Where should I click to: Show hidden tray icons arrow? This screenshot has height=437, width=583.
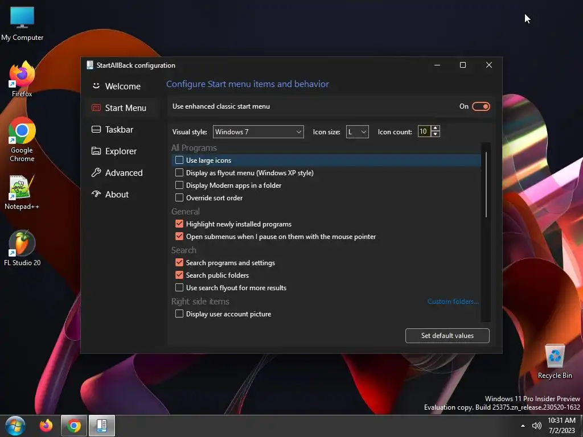coord(523,426)
